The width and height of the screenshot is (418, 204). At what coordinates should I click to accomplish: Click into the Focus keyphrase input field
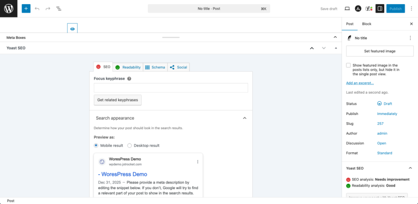[171, 88]
